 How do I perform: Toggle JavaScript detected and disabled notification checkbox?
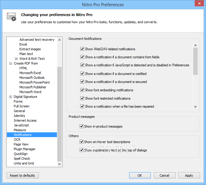pyautogui.click(x=82, y=65)
